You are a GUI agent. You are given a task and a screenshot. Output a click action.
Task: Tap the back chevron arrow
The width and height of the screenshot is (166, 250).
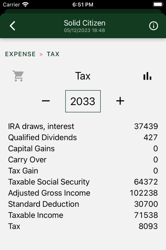click(x=12, y=26)
